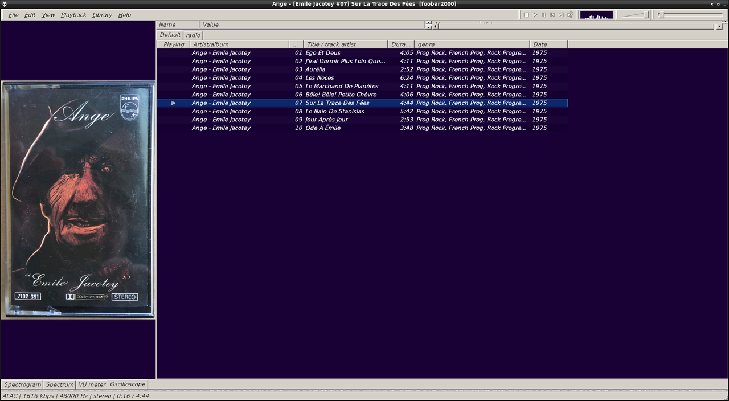729x401 pixels.
Task: Sort by the Date column header
Action: 548,44
